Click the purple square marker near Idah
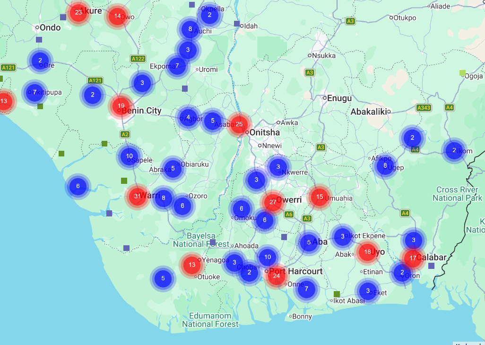 pos(237,24)
